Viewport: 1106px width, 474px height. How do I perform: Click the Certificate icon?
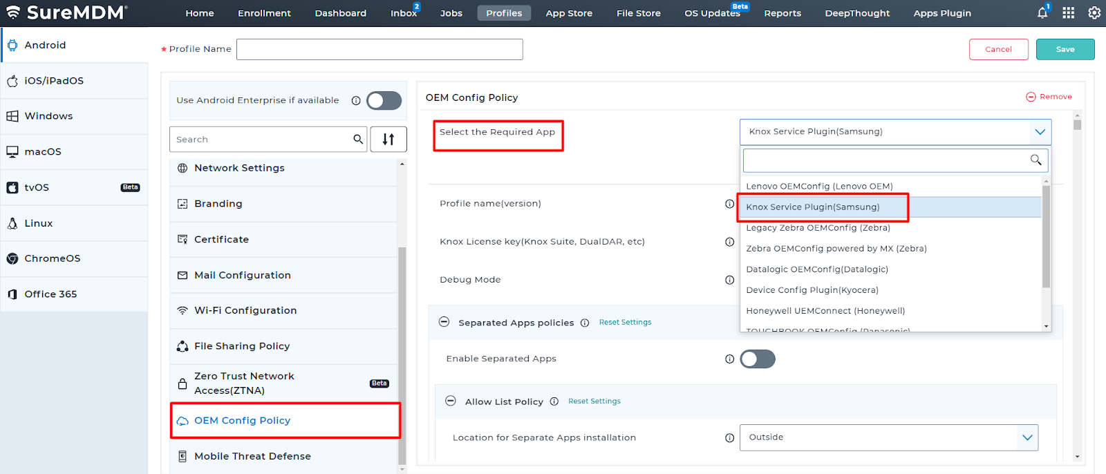coord(182,239)
